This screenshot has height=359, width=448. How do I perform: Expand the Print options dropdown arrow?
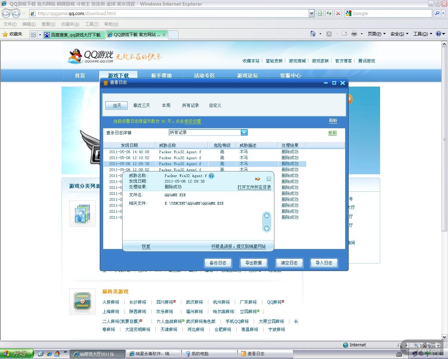click(x=362, y=34)
